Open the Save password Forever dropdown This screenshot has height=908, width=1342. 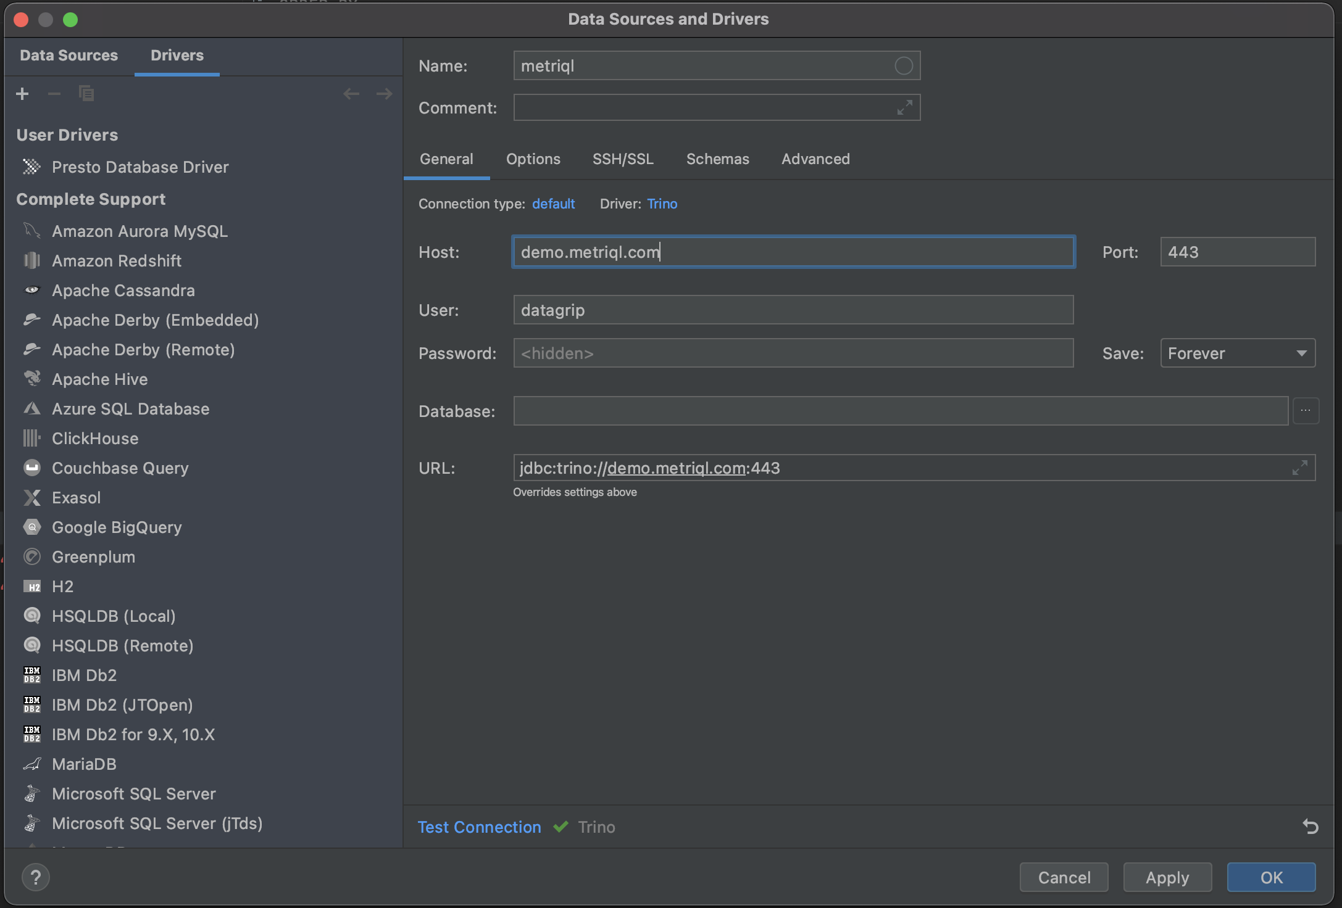coord(1238,353)
